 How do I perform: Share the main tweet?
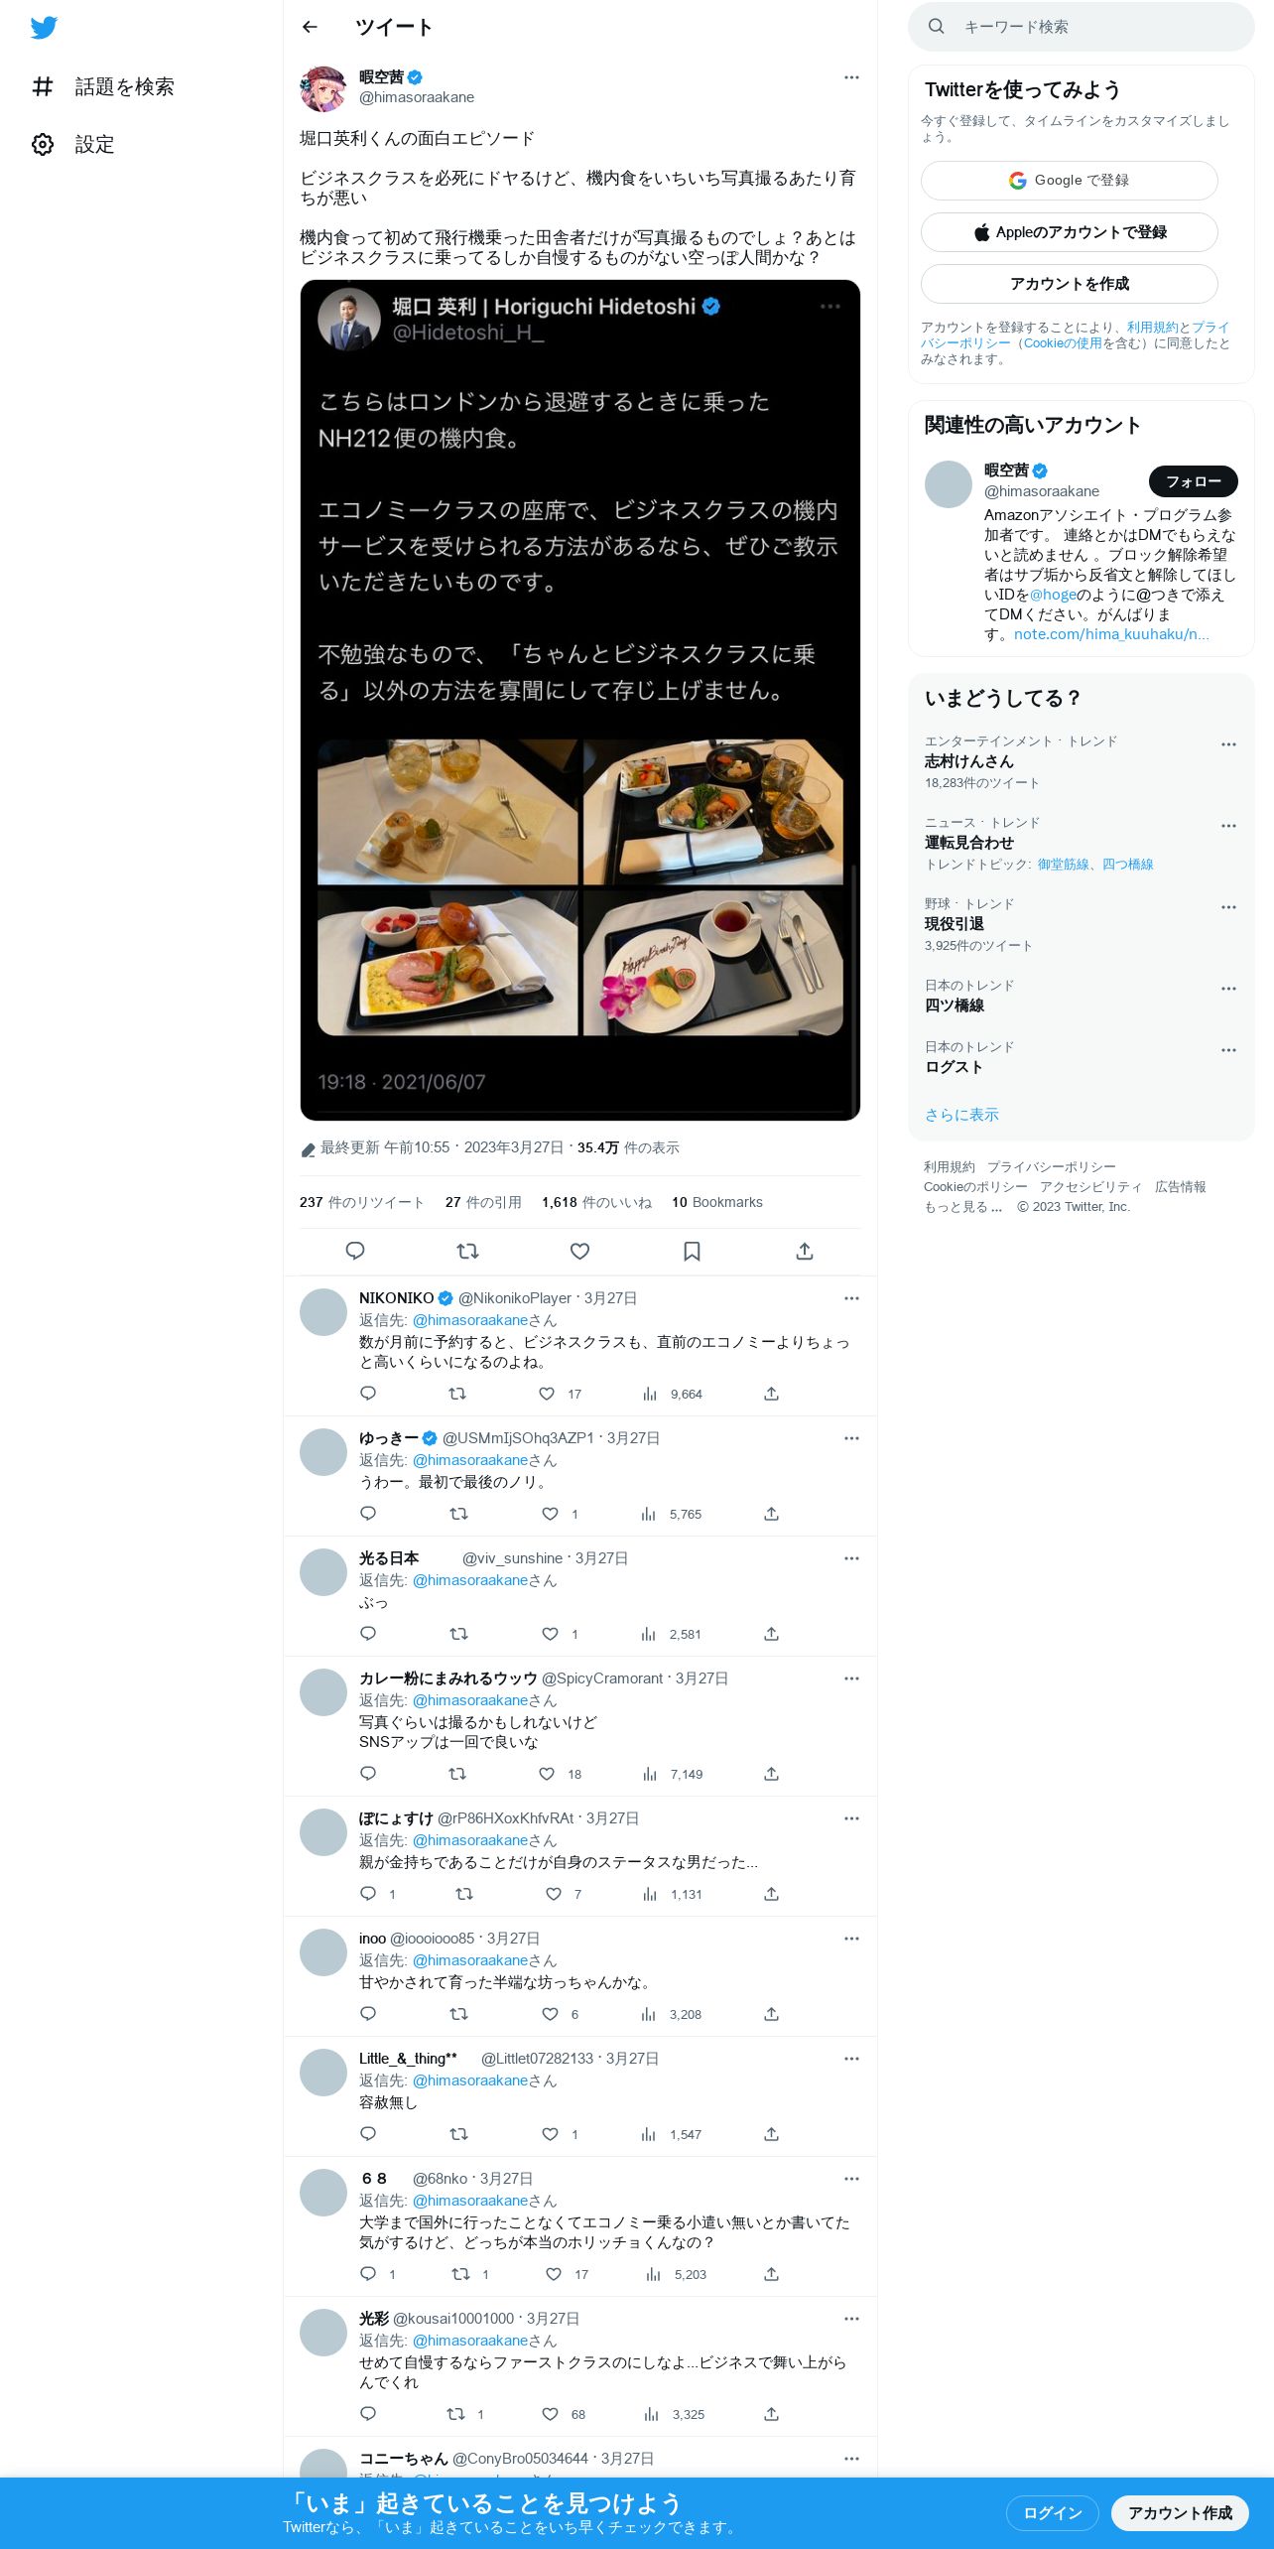click(x=805, y=1252)
